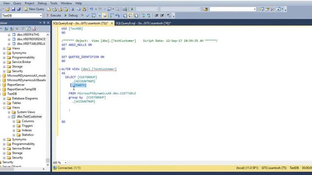Click Display Estimated Execution Plan icon
The image size is (312, 175).
click(93, 16)
